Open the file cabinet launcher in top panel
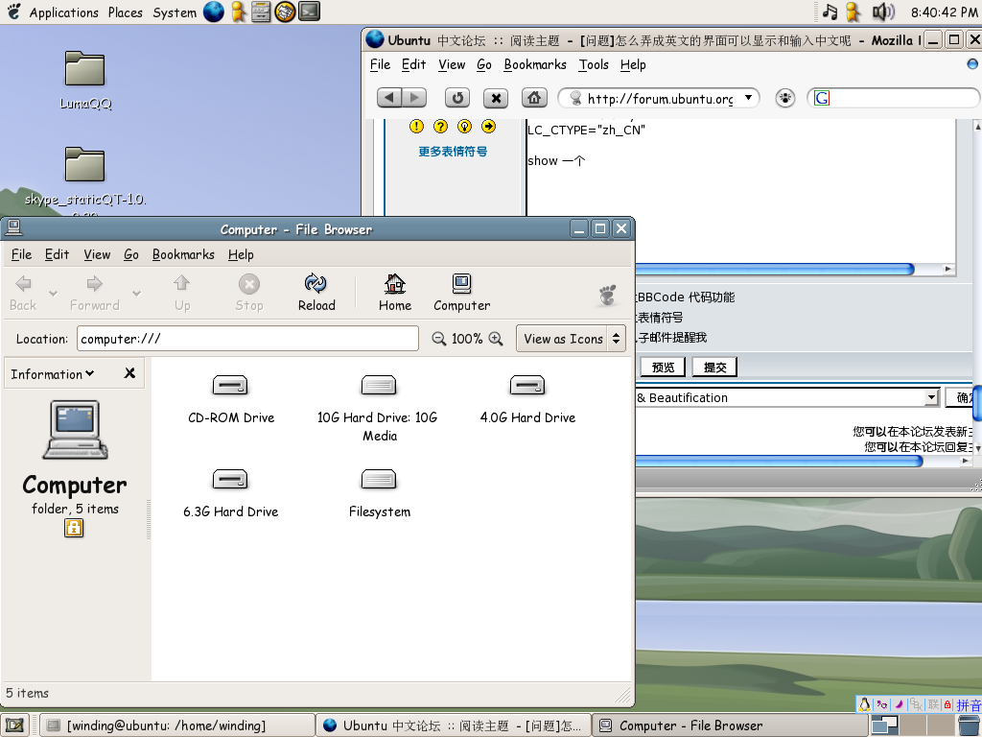The width and height of the screenshot is (982, 737). [x=261, y=12]
